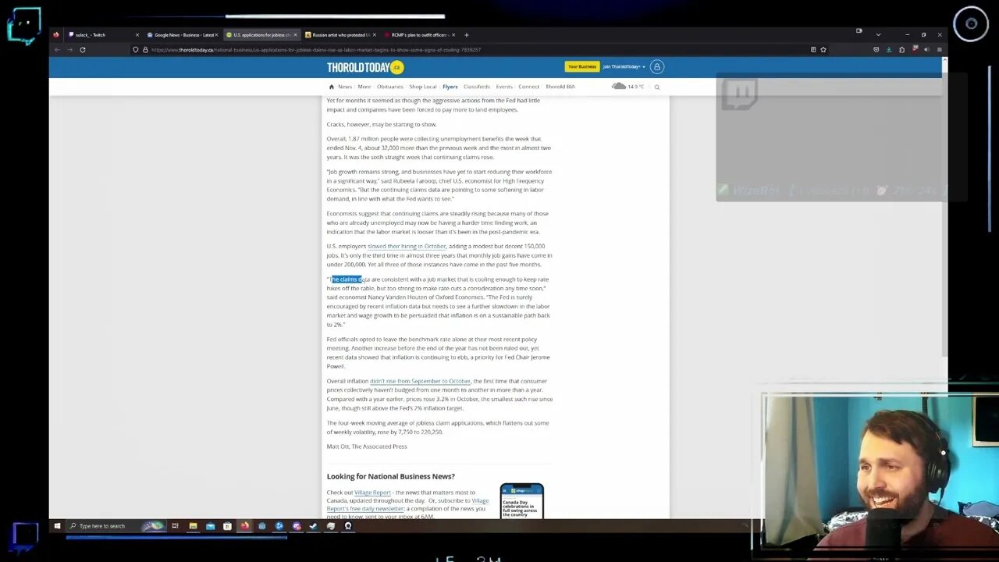999x562 pixels.
Task: Open the Steam icon in the taskbar
Action: (x=313, y=526)
